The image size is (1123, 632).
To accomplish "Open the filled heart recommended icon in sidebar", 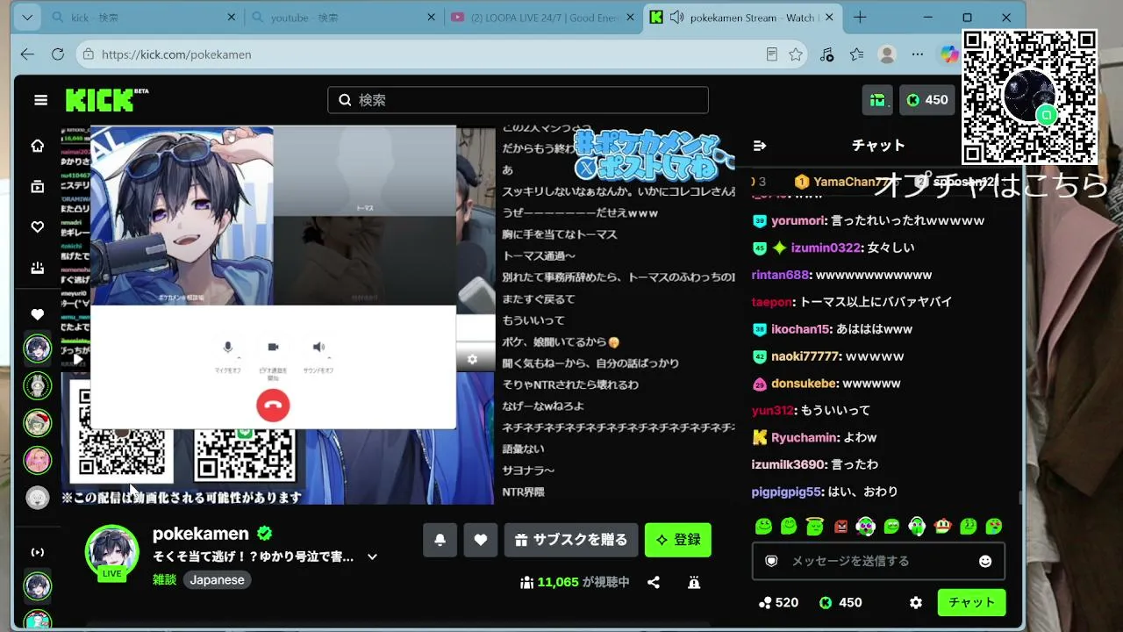I will click(38, 314).
